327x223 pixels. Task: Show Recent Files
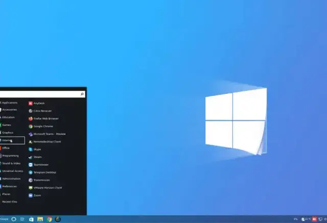9,202
